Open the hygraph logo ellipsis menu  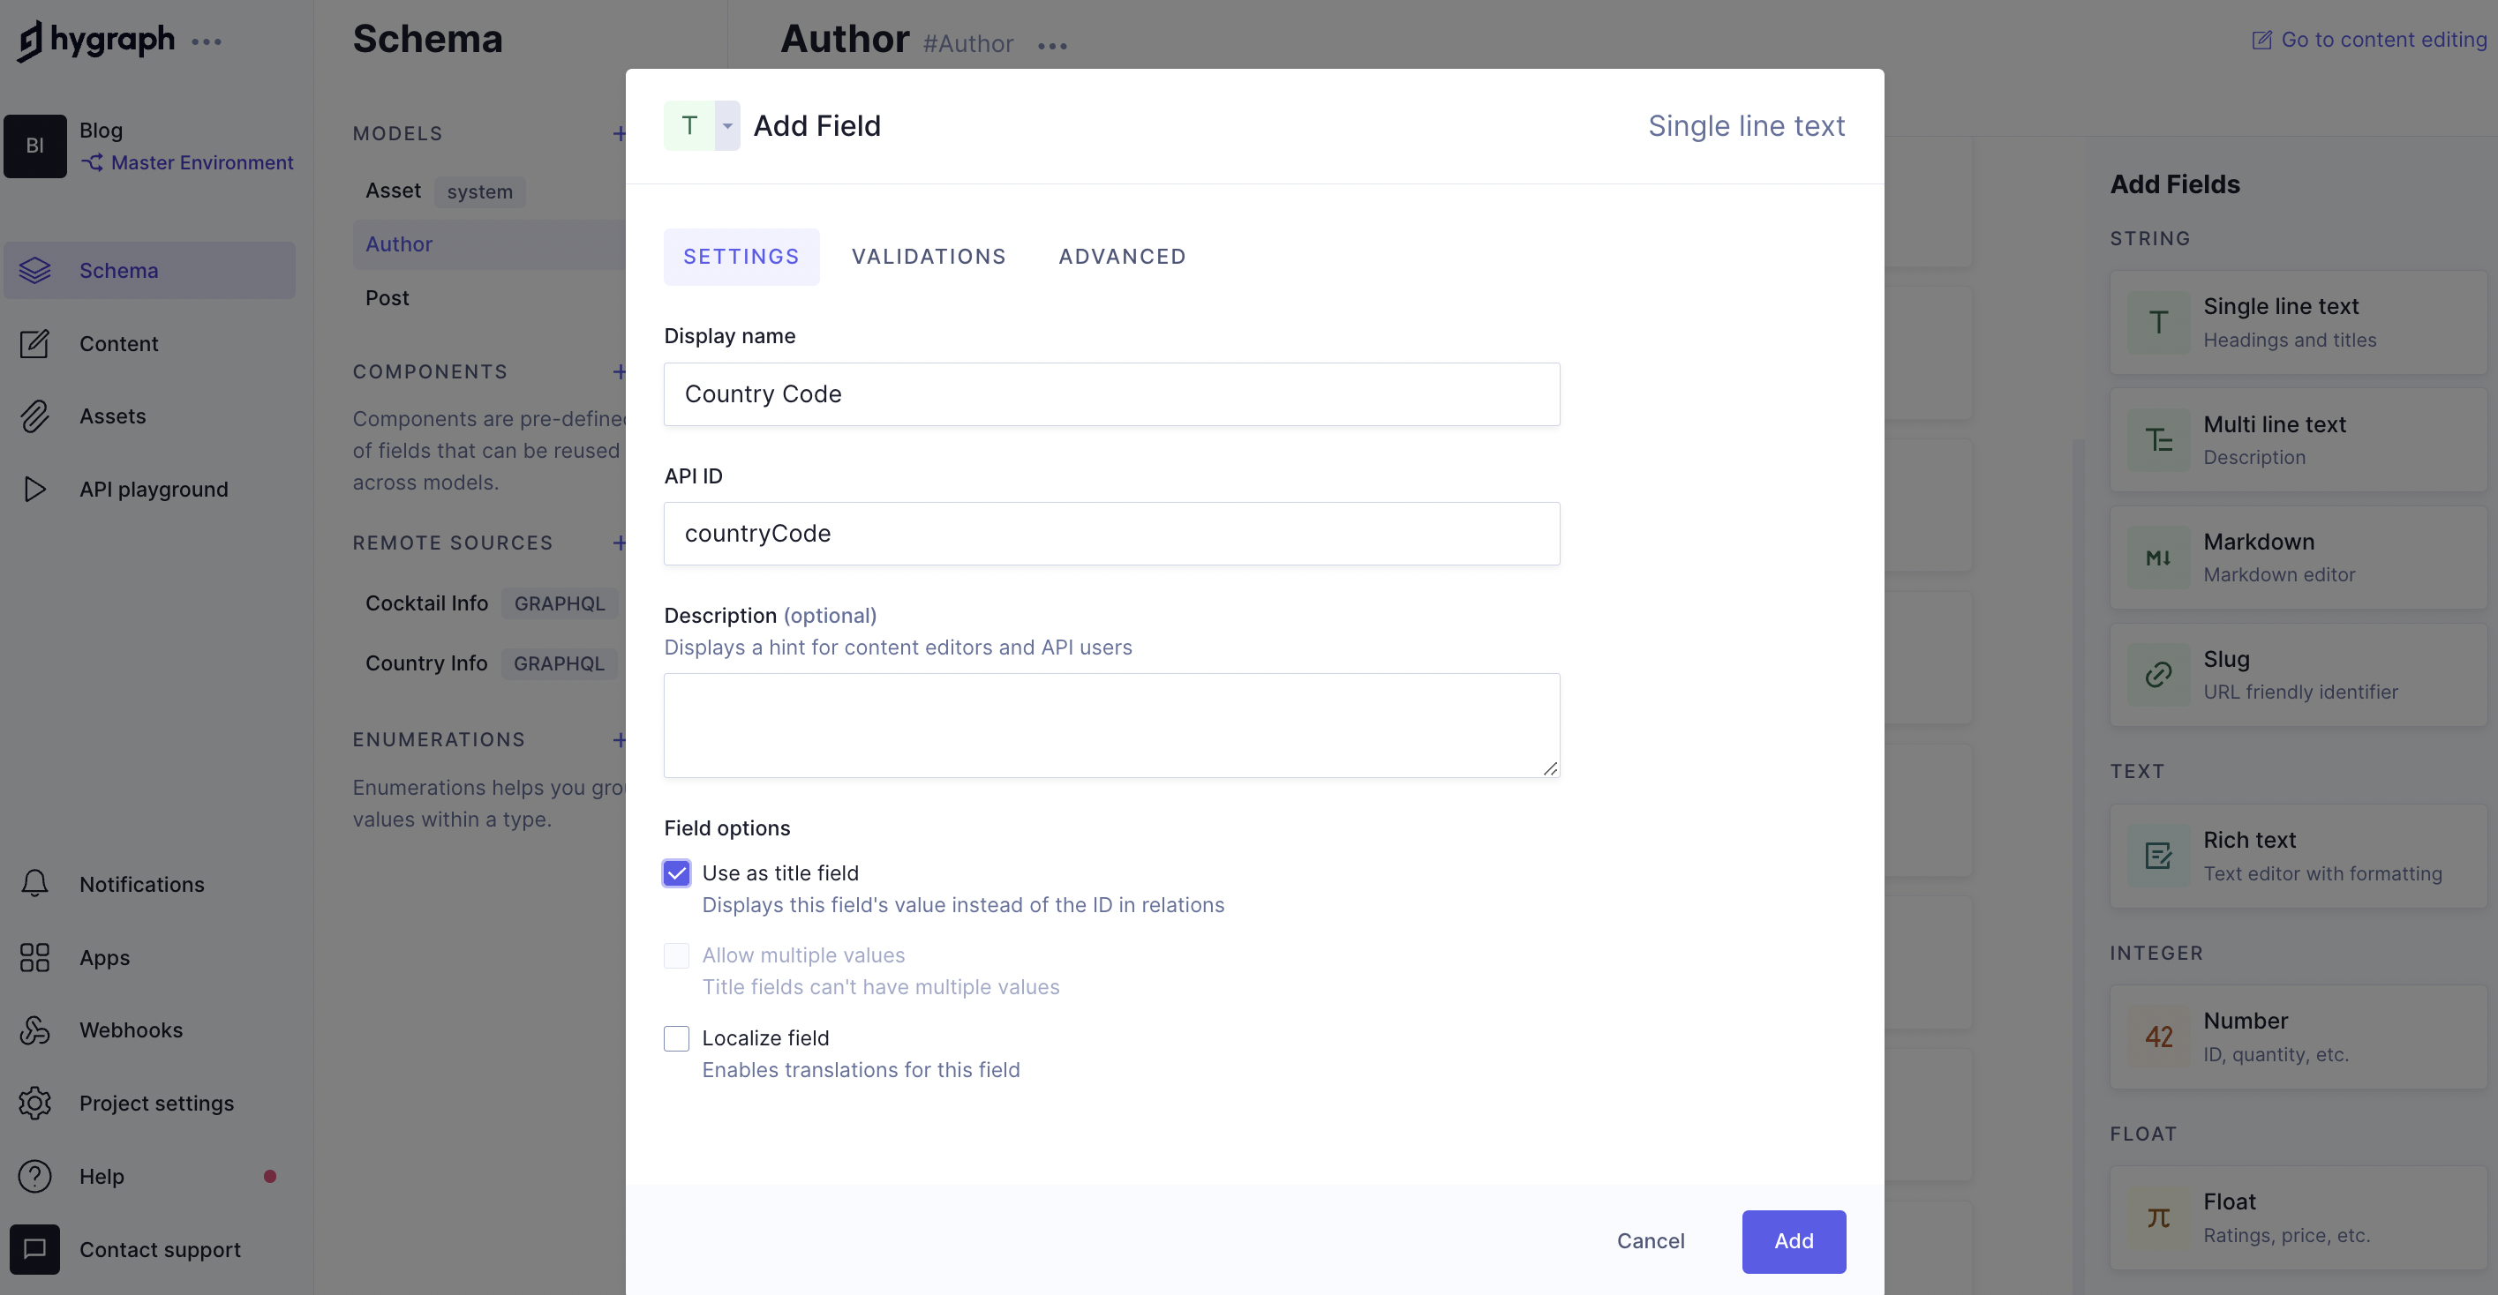coord(207,41)
